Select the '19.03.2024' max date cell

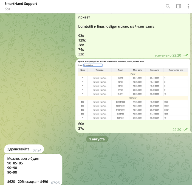(x=154, y=102)
